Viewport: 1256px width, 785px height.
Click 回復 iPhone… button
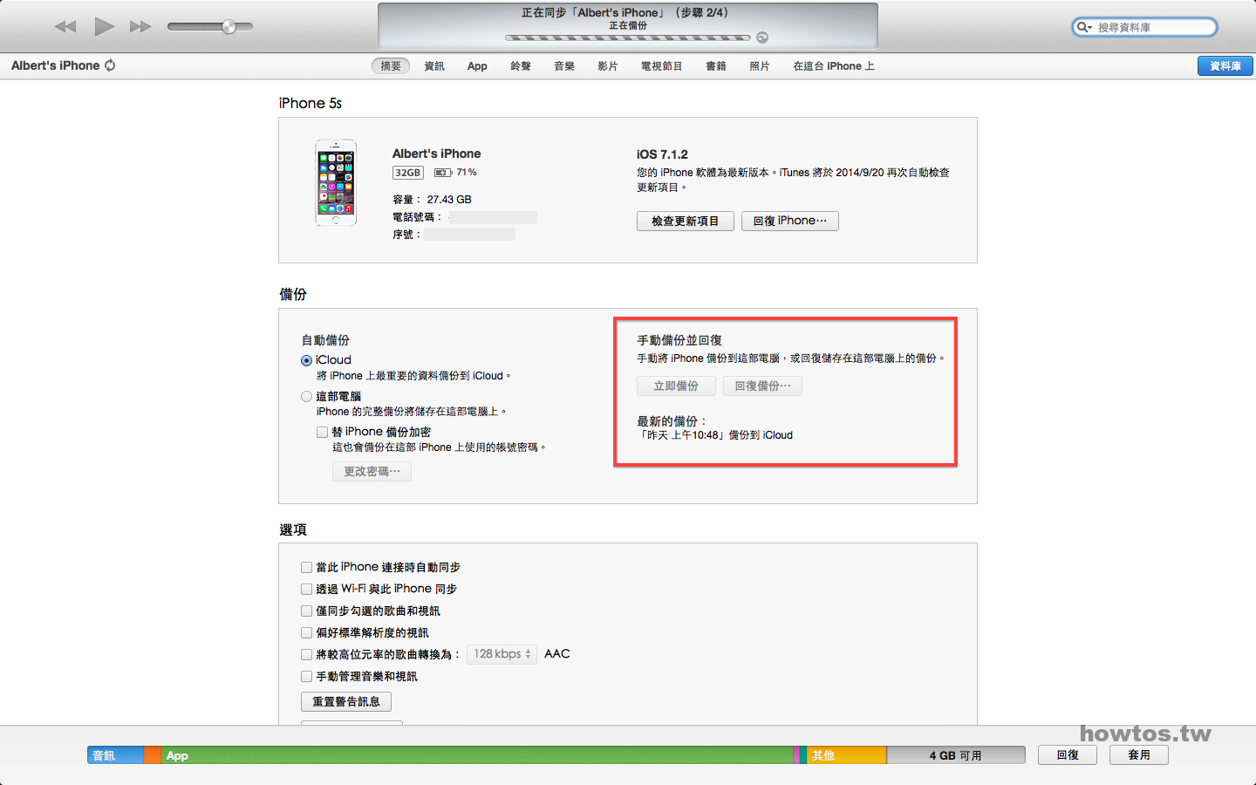click(x=790, y=222)
